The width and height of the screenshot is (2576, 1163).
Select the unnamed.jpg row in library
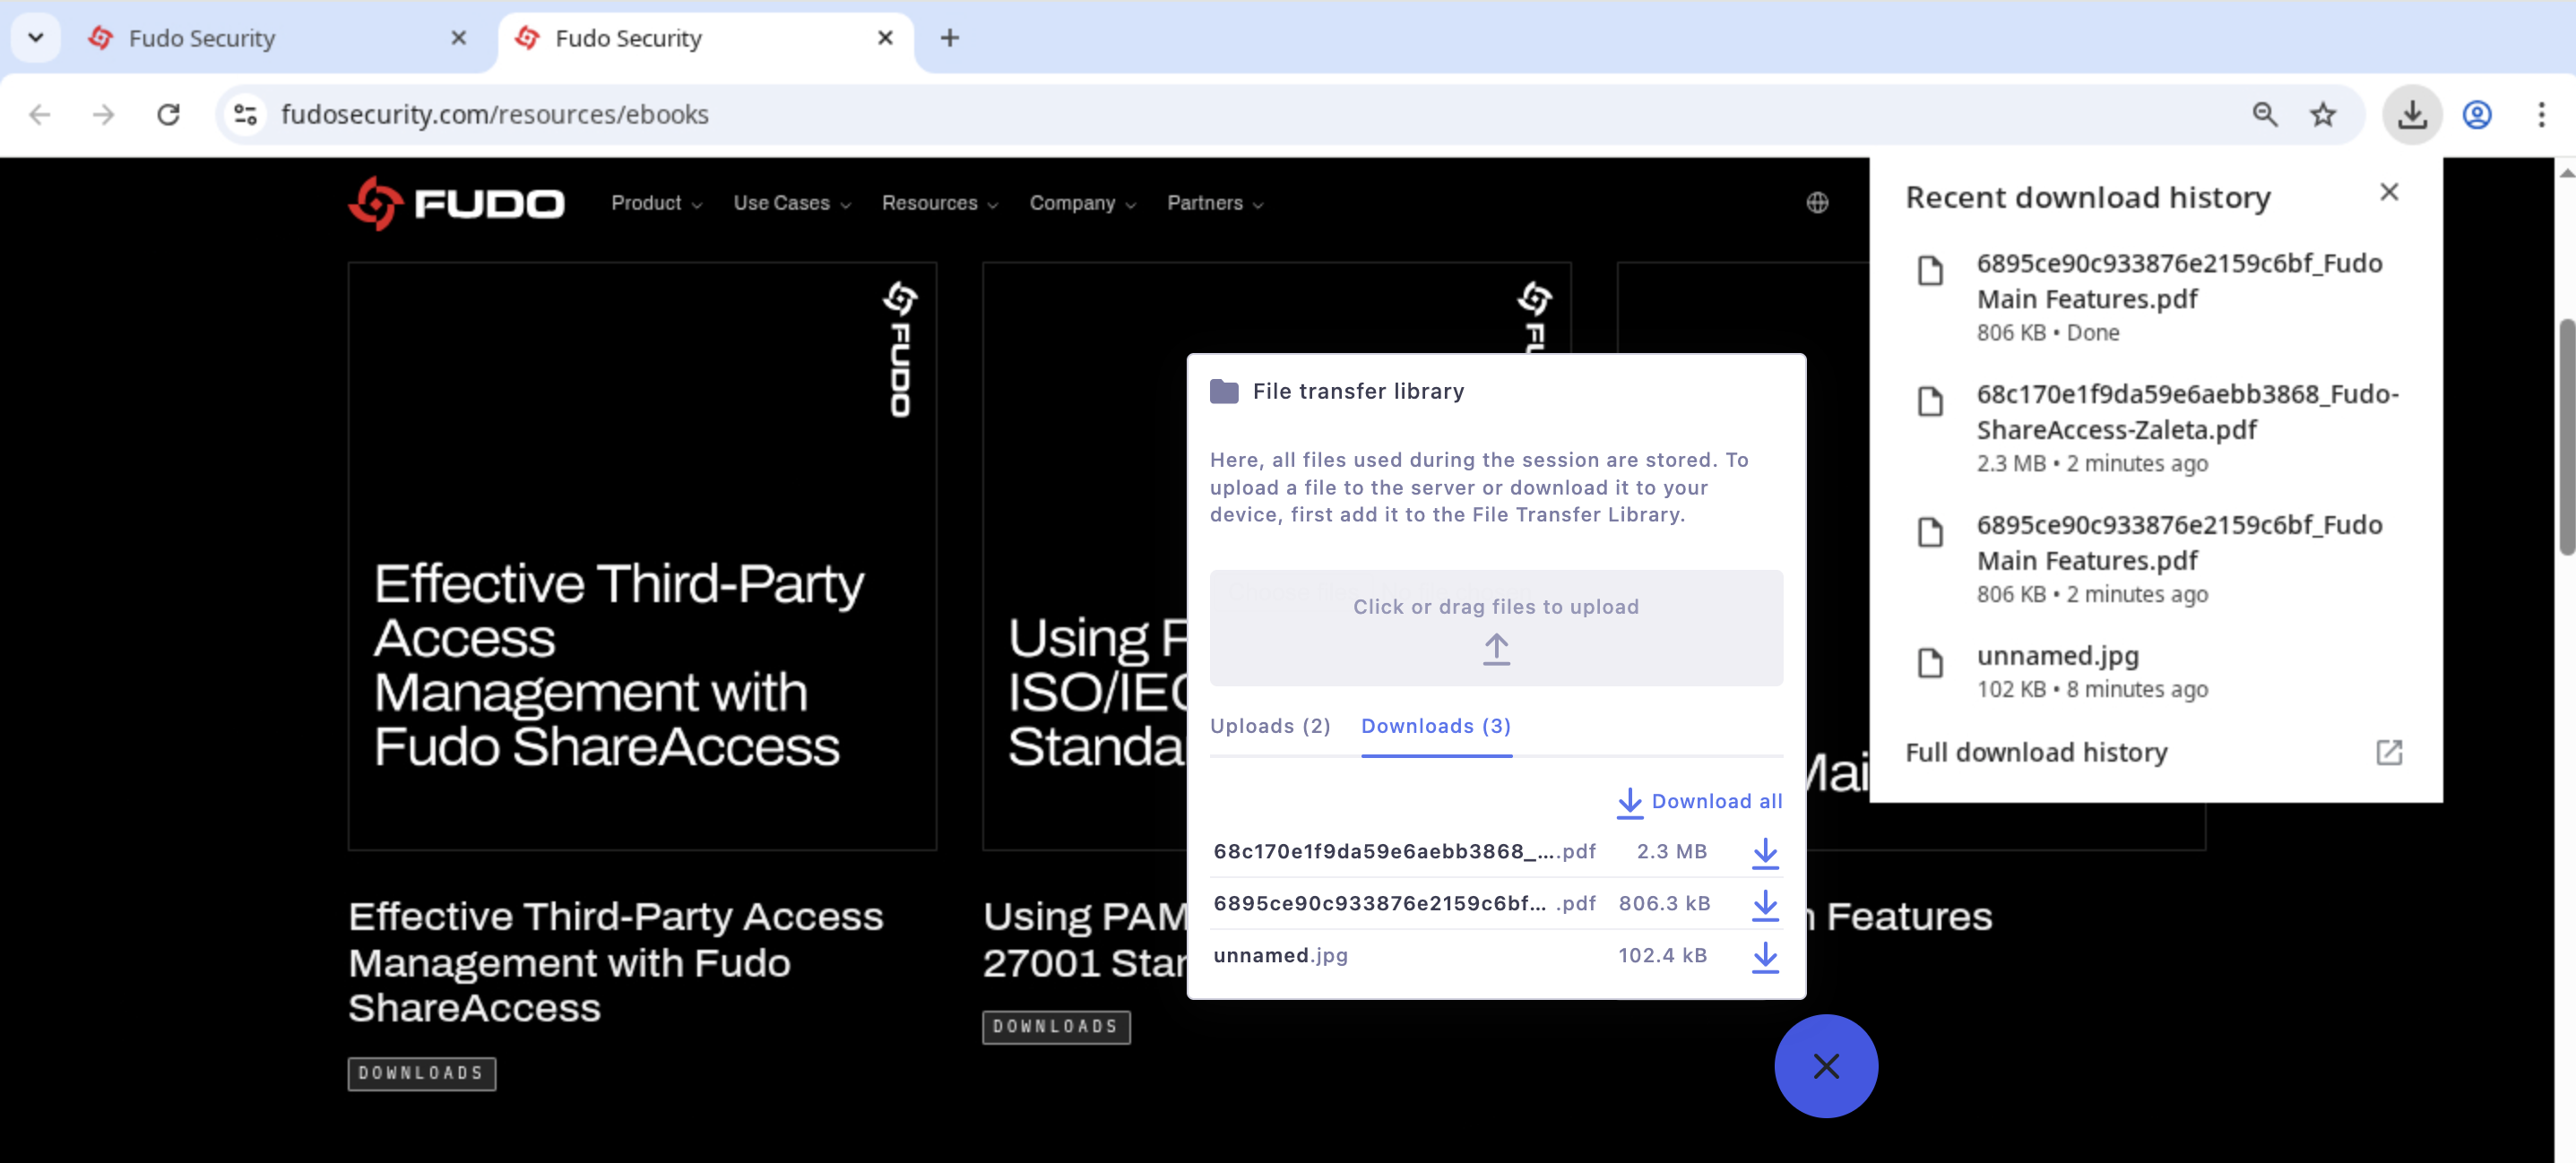click(x=1496, y=956)
